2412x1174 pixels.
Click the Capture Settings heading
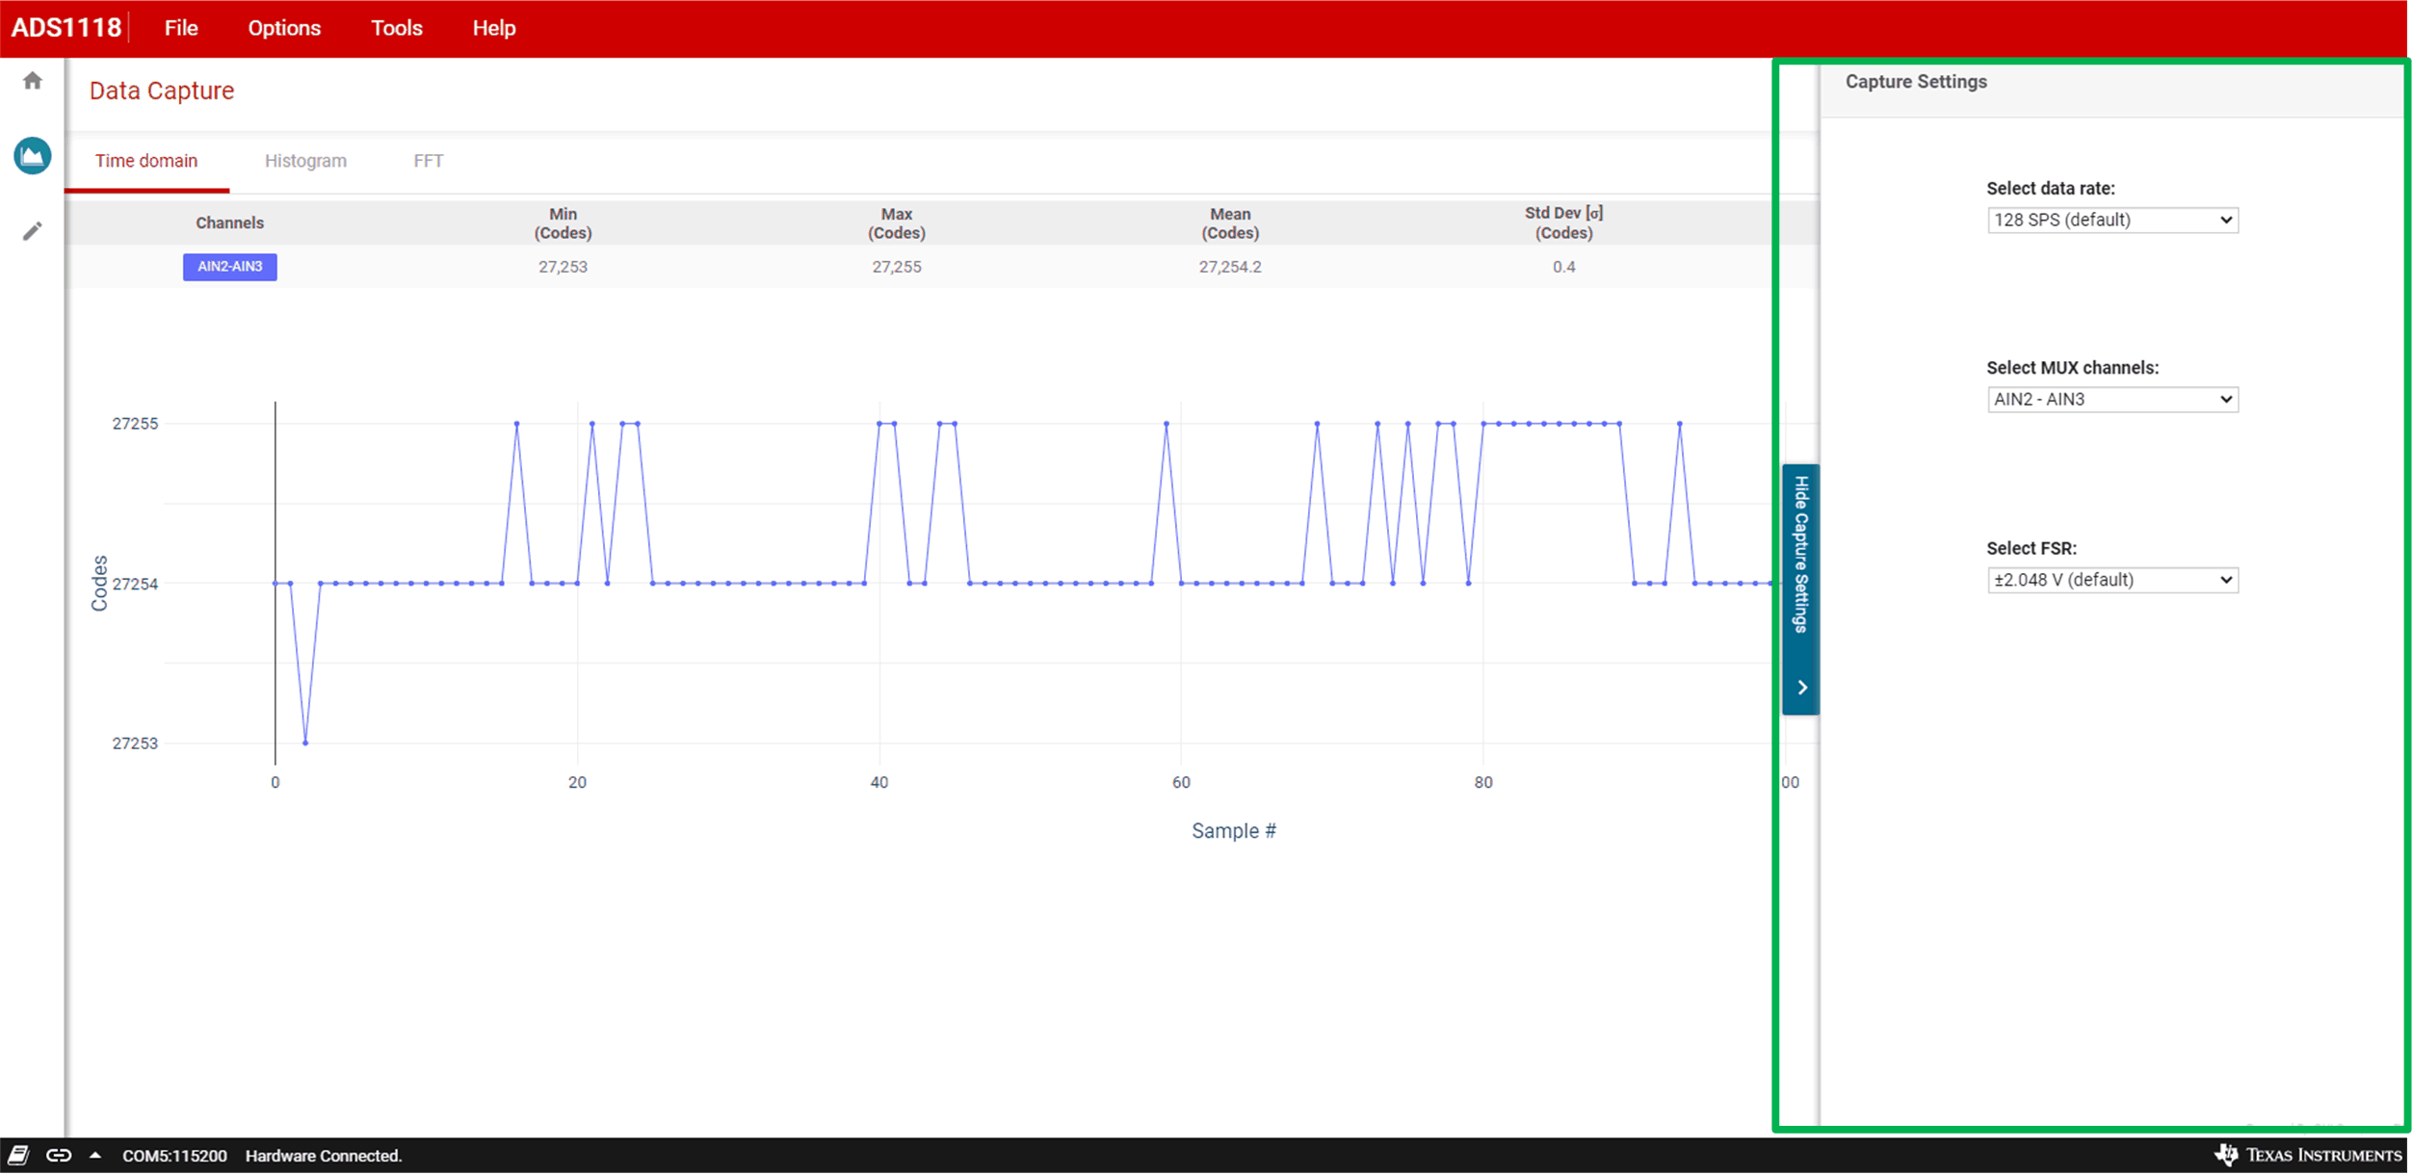[1916, 82]
